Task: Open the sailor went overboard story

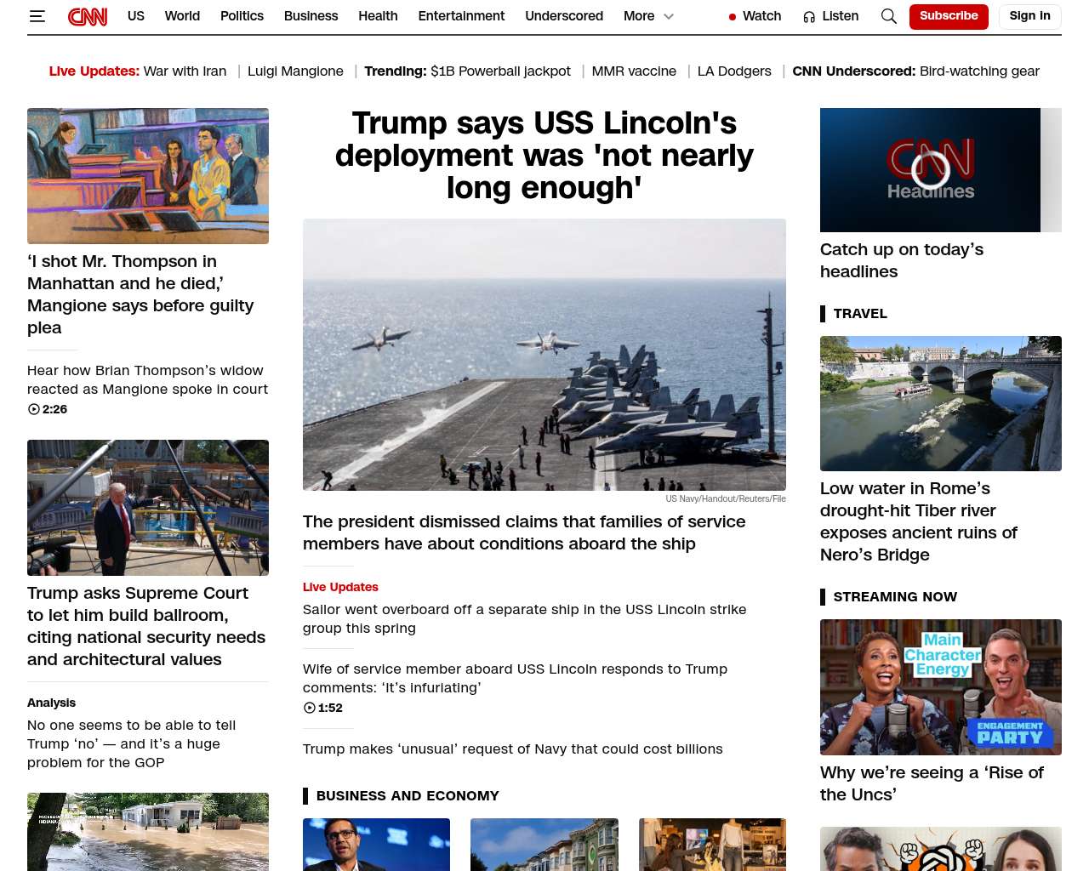Action: (525, 619)
